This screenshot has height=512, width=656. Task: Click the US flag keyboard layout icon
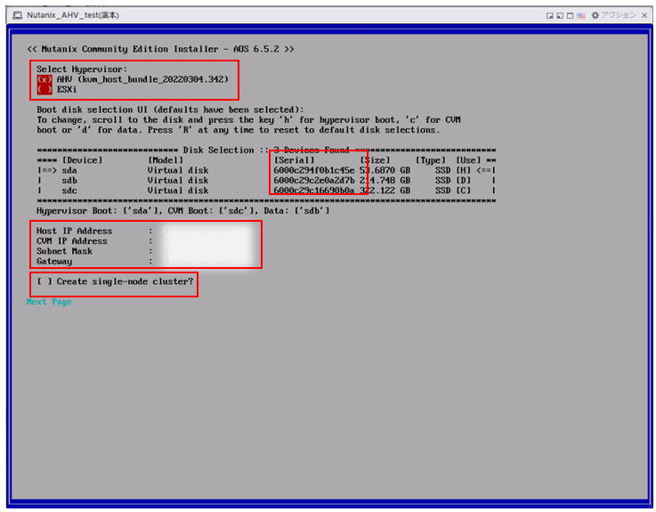(581, 16)
